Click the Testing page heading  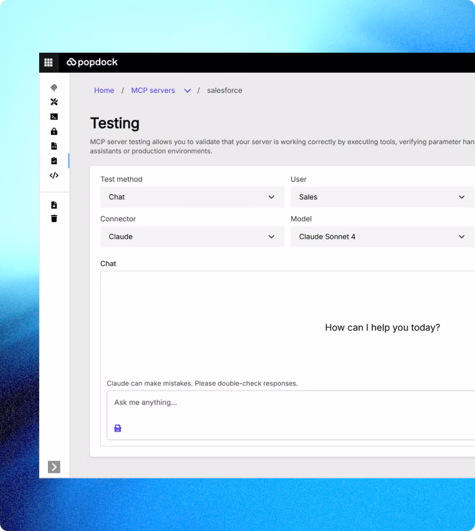click(115, 123)
